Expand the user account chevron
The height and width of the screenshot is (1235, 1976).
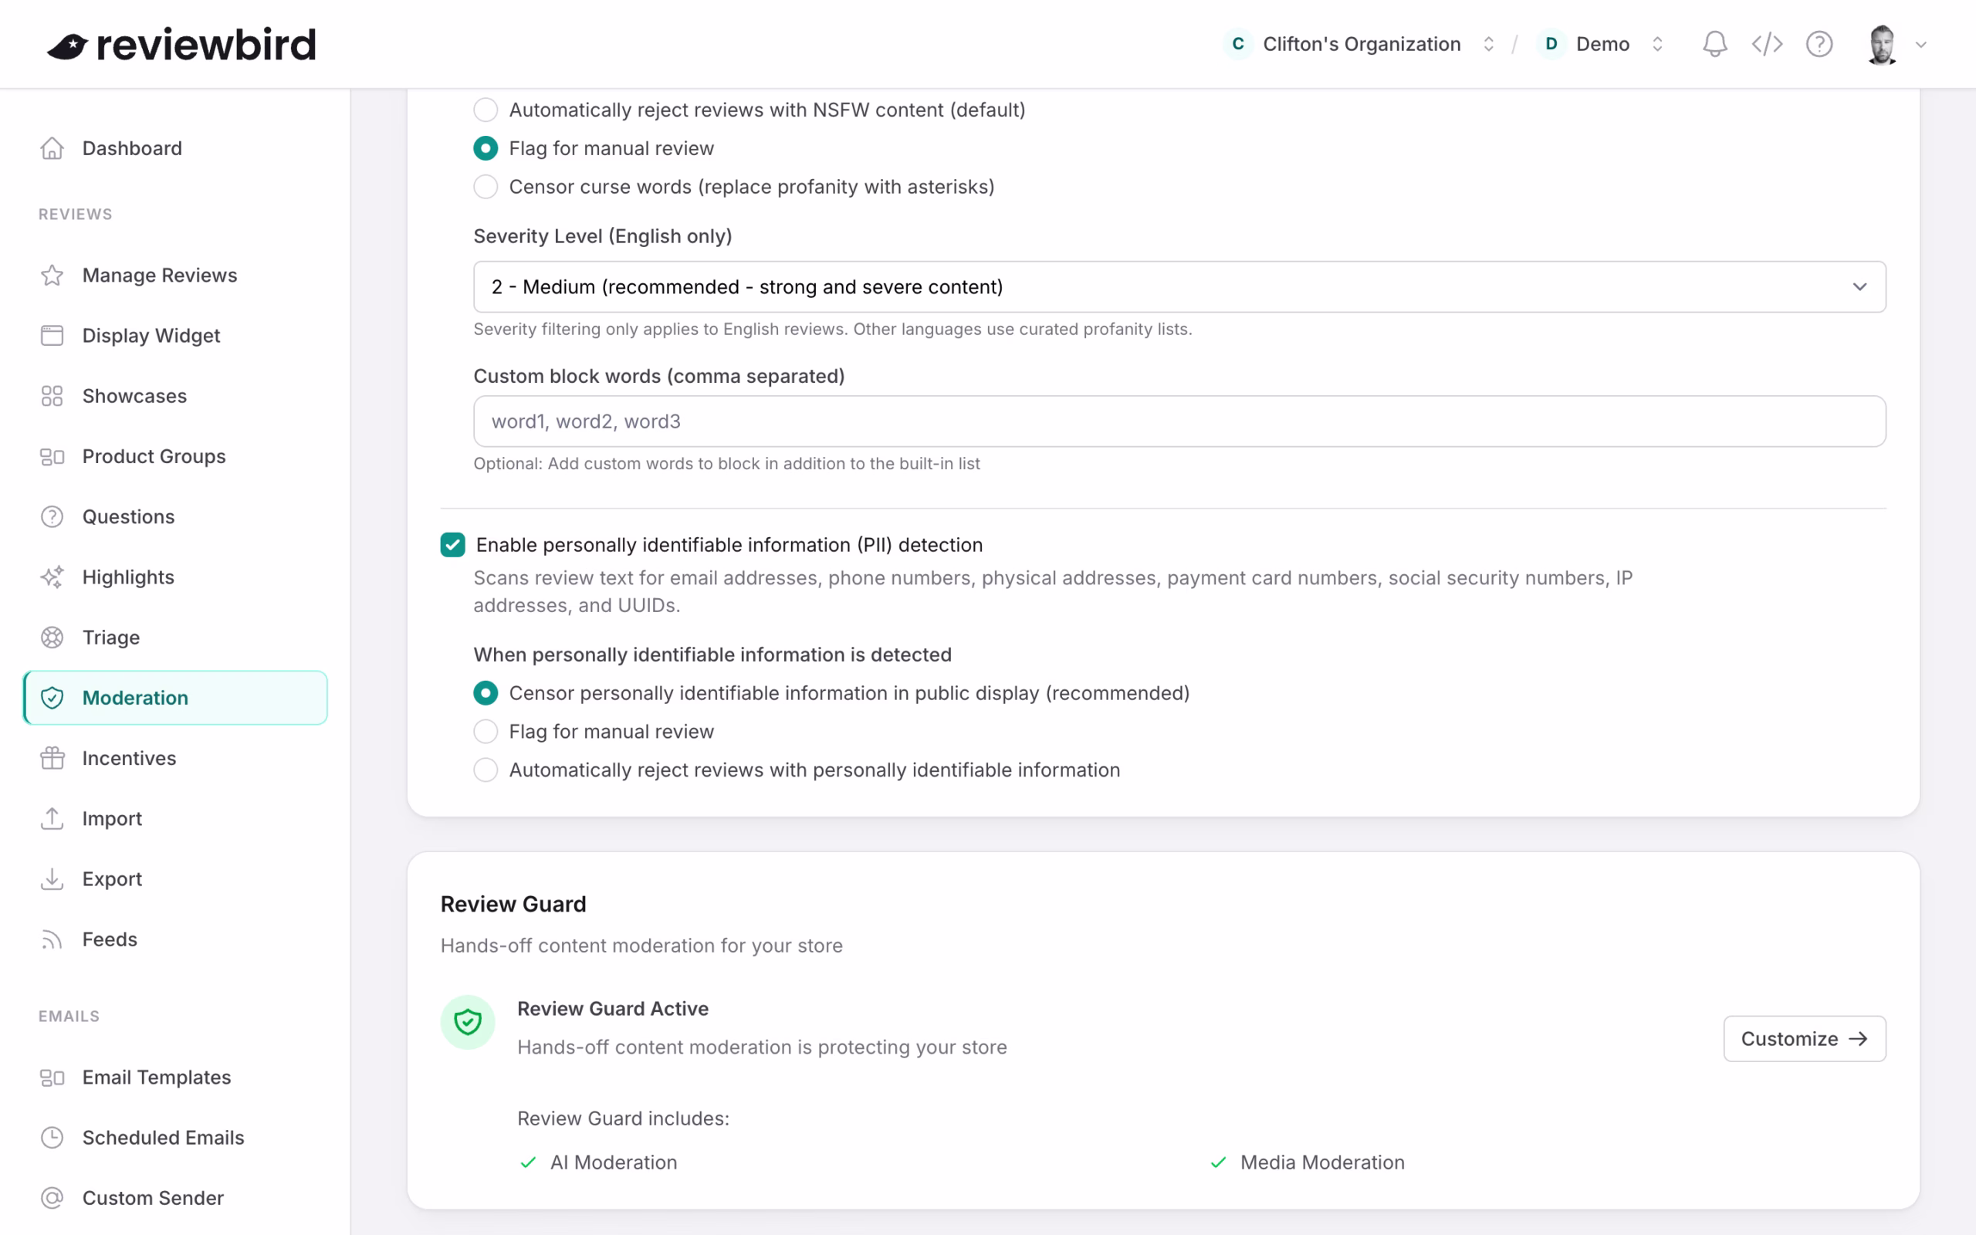point(1921,45)
